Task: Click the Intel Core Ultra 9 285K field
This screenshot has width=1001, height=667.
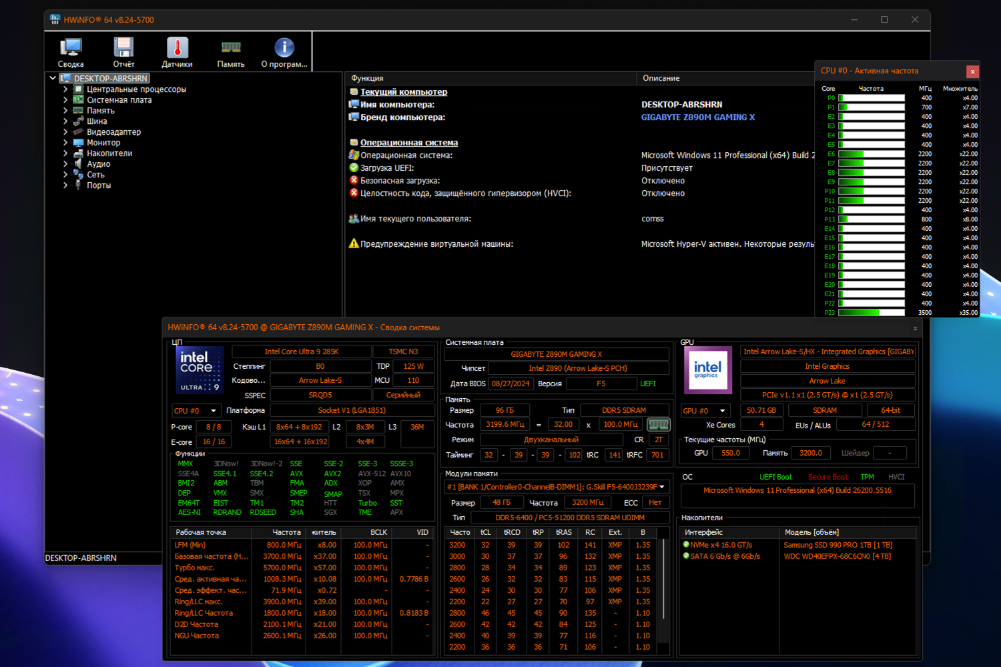Action: coord(302,352)
